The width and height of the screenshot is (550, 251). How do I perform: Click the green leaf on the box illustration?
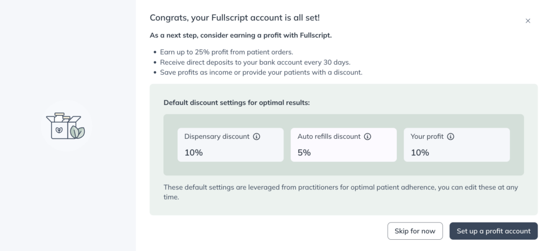pos(77,132)
